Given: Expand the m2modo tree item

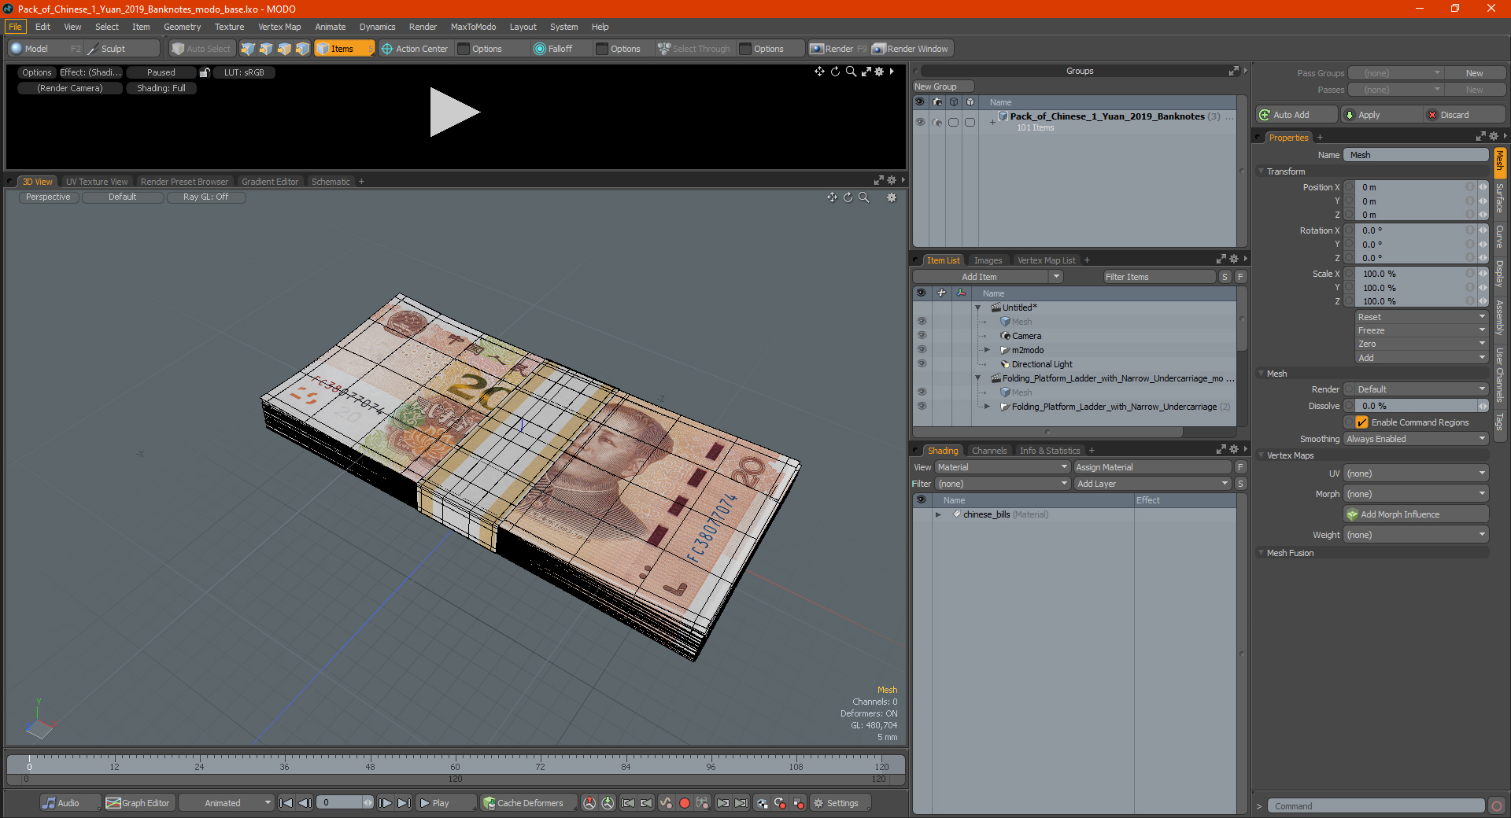Looking at the screenshot, I should click(x=987, y=350).
